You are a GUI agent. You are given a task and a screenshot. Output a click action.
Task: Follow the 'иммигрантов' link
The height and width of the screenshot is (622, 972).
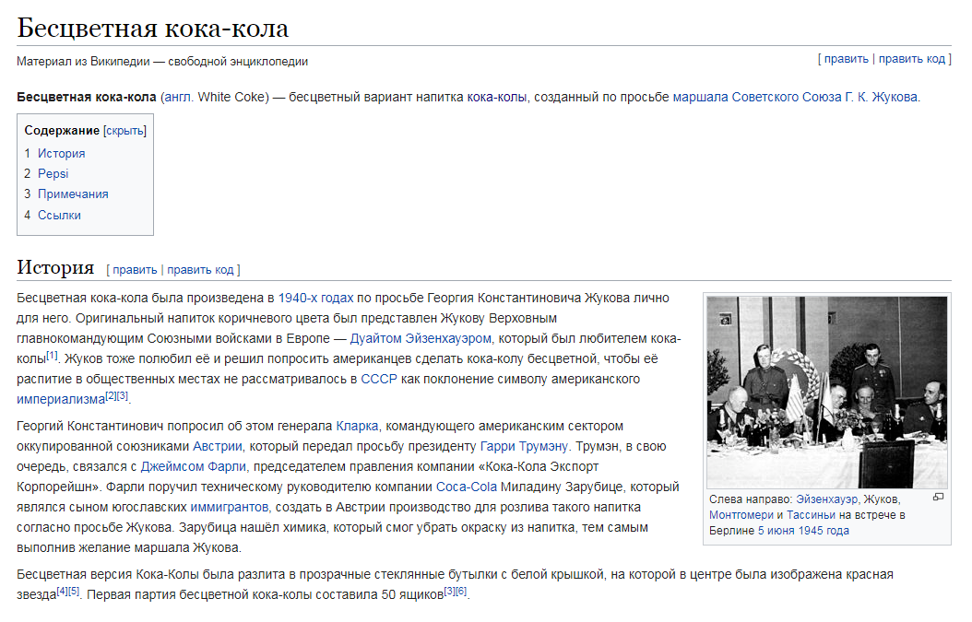coord(230,508)
